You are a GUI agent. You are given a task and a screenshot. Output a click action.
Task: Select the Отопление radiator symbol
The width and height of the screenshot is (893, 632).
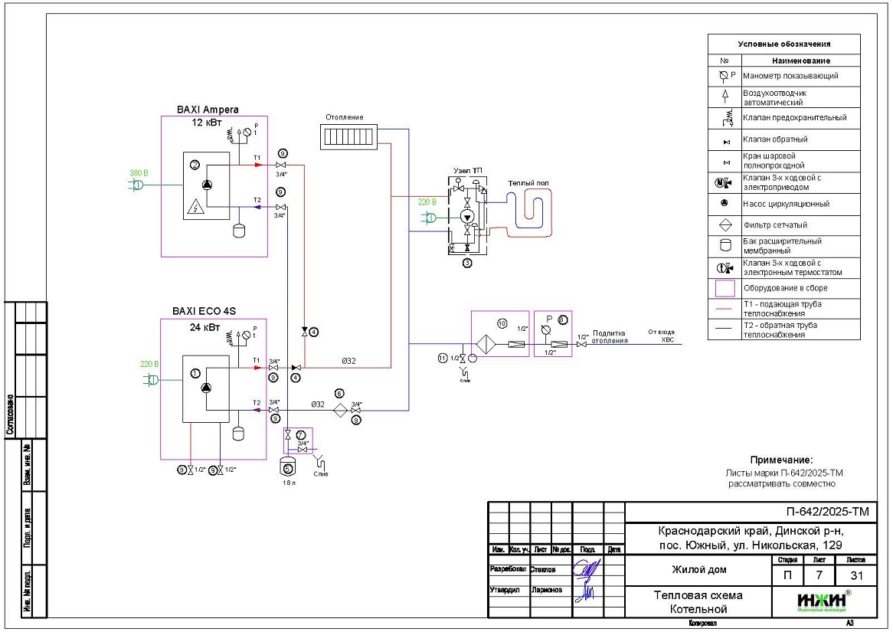349,138
